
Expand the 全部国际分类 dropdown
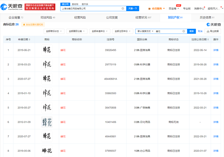[x=77, y=31]
